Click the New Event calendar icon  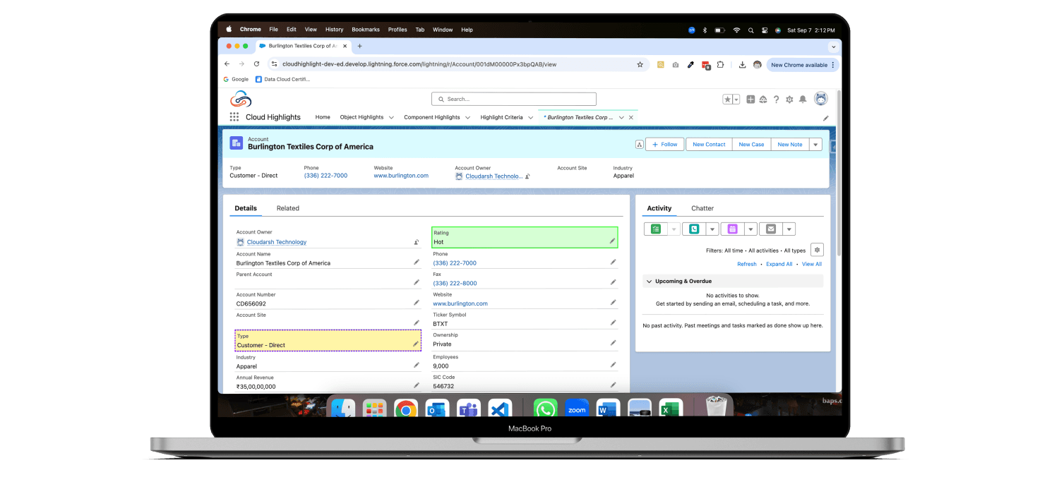click(x=733, y=229)
